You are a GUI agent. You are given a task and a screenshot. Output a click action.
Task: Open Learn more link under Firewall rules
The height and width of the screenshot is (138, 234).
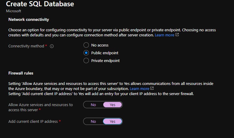click(x=139, y=89)
